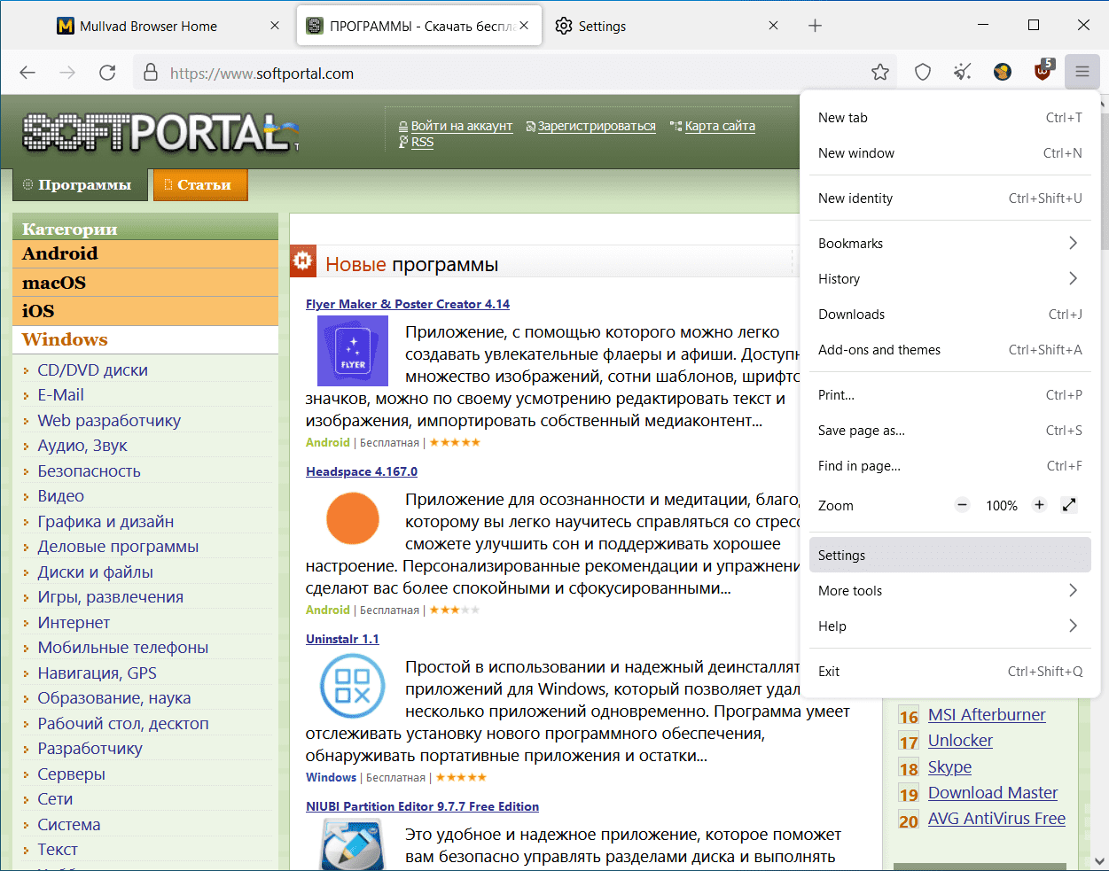Open the Безопасность subcategory
The width and height of the screenshot is (1109, 871).
click(x=89, y=471)
